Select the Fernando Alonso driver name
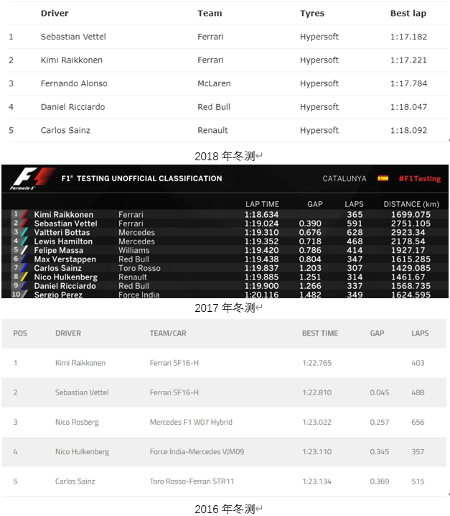The width and height of the screenshot is (450, 516). (x=74, y=83)
